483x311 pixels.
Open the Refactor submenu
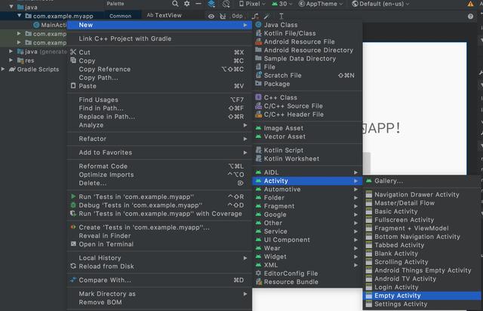pos(159,139)
